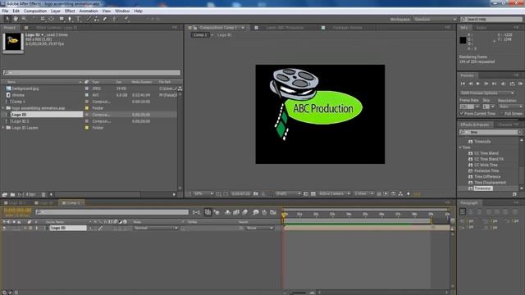The width and height of the screenshot is (525, 295).
Task: Select the Brush tool
Action: point(89,19)
